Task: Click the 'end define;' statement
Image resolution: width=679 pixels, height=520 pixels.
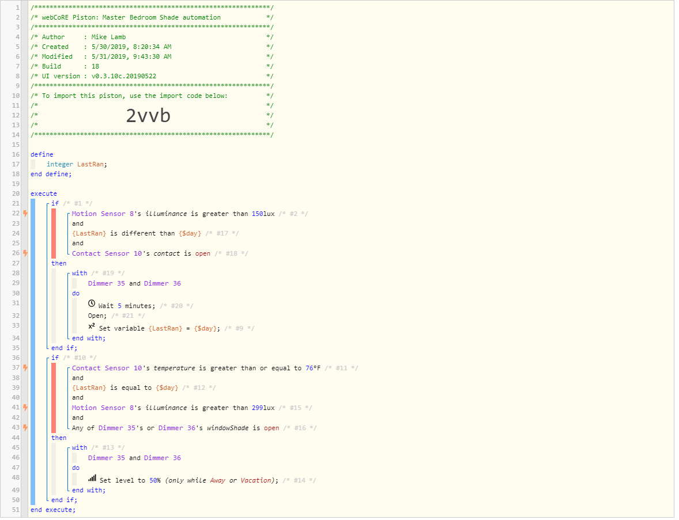Action: (x=51, y=175)
